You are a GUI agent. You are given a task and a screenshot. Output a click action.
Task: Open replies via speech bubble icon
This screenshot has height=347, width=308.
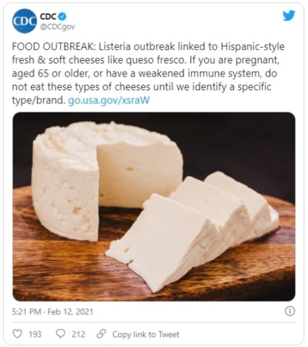[61, 334]
